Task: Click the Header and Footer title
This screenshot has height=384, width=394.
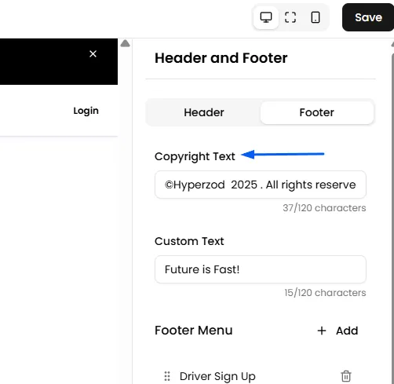Action: click(221, 58)
